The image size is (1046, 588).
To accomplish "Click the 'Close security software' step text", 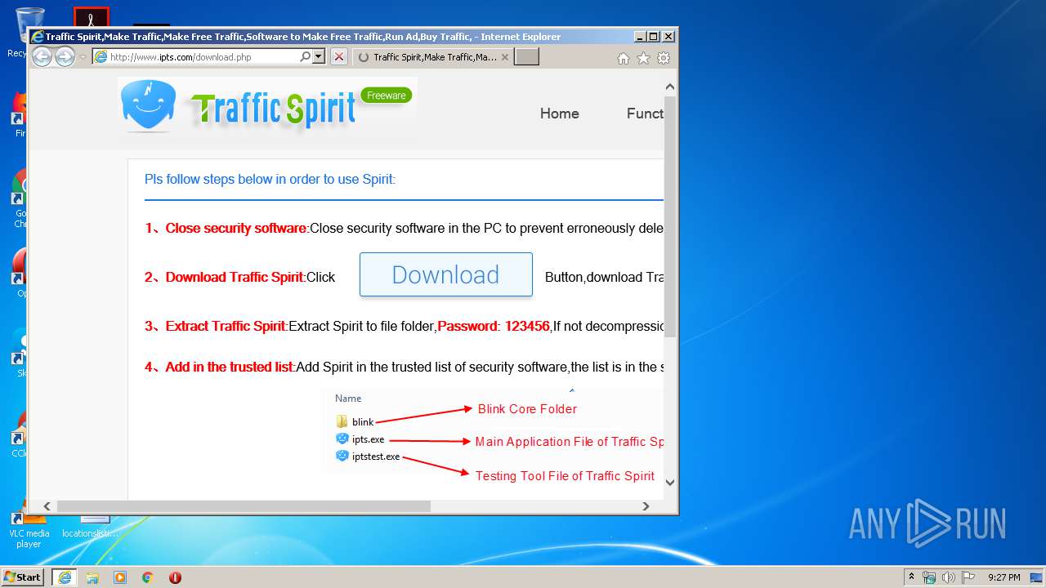I will click(236, 228).
